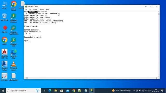Select VLC media player desktop shortcut
This screenshot has height=93, width=166.
point(13,66)
